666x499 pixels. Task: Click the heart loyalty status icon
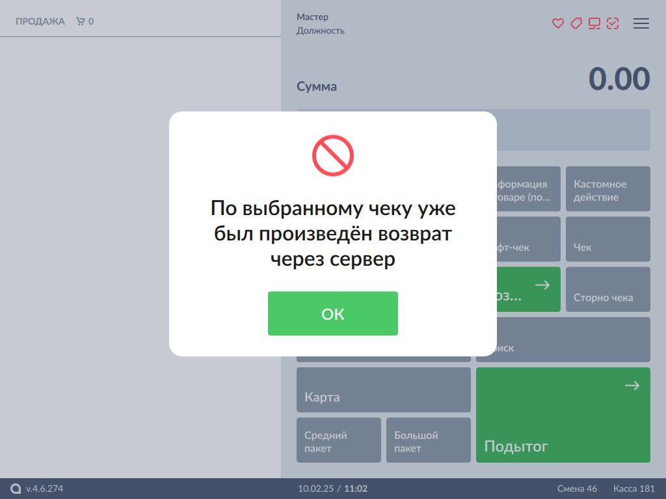557,23
